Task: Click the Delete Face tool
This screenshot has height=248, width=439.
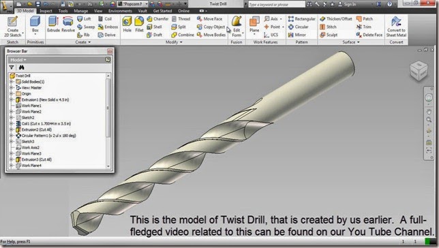Action: 369,35
